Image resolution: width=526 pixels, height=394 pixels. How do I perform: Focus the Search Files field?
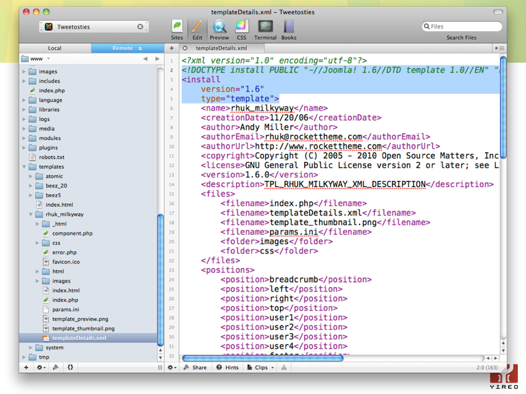462,26
